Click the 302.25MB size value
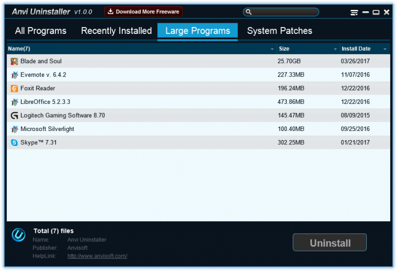The image size is (397, 271). (x=291, y=143)
